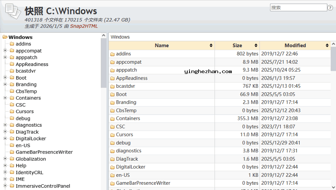The image size is (336, 190).
Task: Click the tree panel scroll up arrow
Action: pyautogui.click(x=104, y=36)
